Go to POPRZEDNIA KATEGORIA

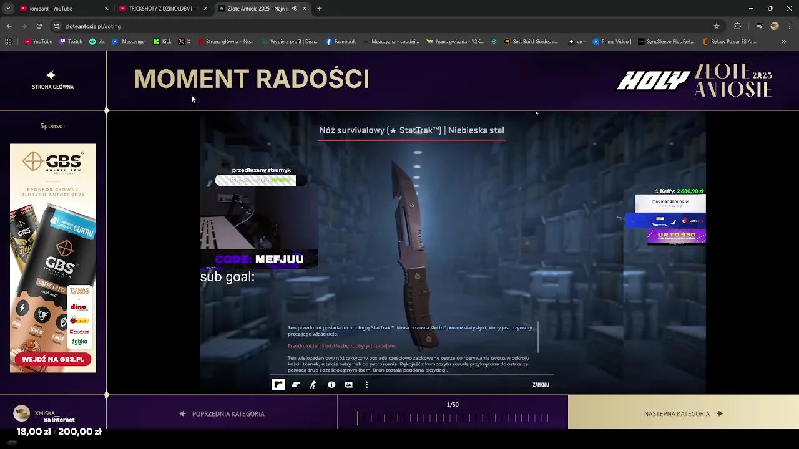click(222, 413)
